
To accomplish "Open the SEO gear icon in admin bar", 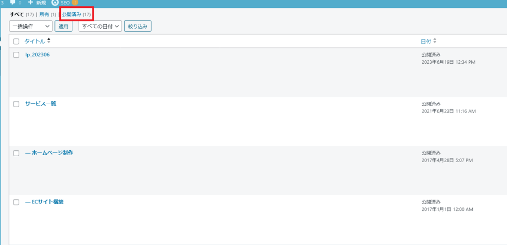I will coord(55,3).
